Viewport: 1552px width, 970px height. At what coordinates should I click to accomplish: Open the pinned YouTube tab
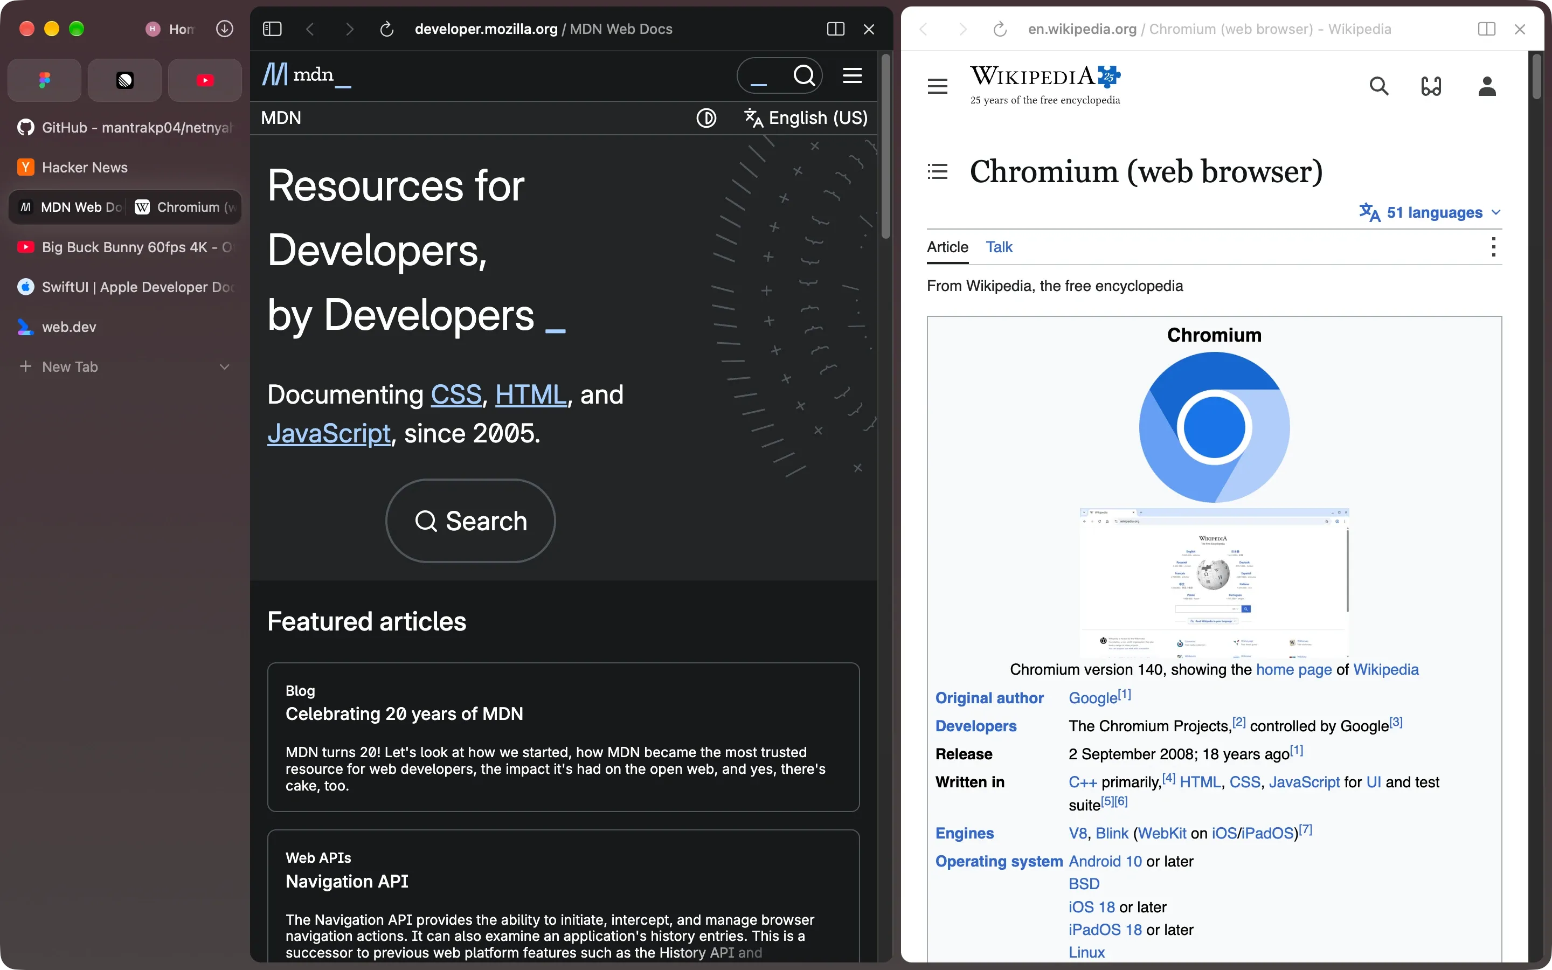pos(205,80)
